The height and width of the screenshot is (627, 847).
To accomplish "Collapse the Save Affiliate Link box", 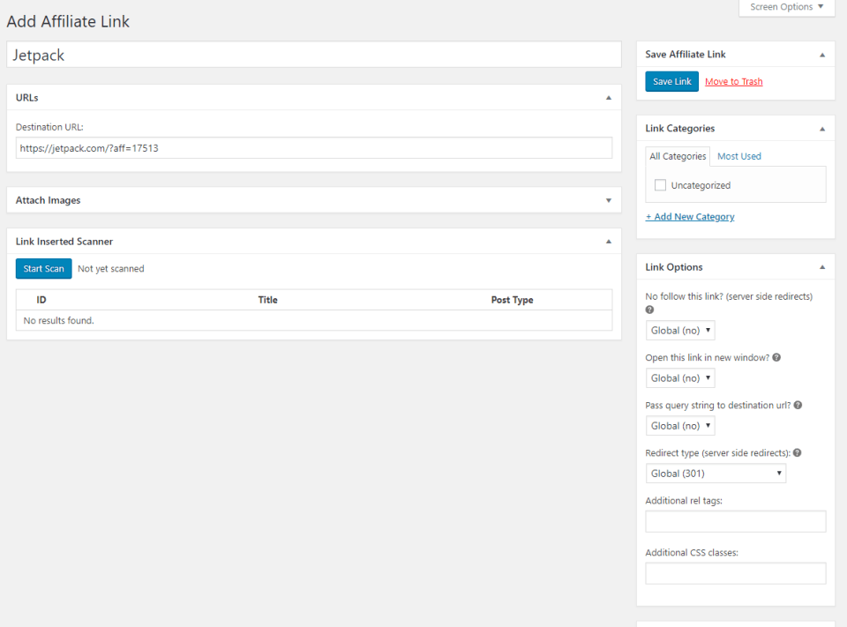I will (x=822, y=55).
